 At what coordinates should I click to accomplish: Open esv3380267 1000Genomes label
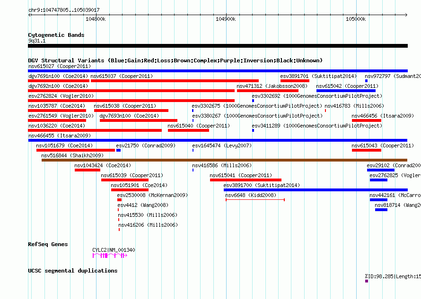pyautogui.click(x=257, y=116)
